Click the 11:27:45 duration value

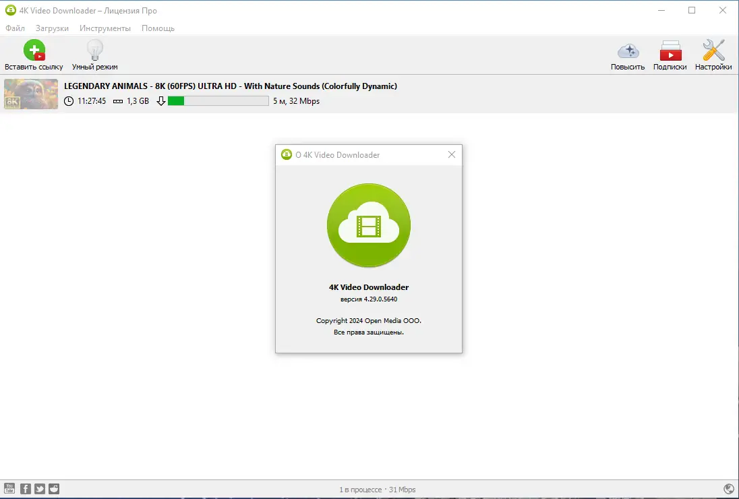coord(92,101)
